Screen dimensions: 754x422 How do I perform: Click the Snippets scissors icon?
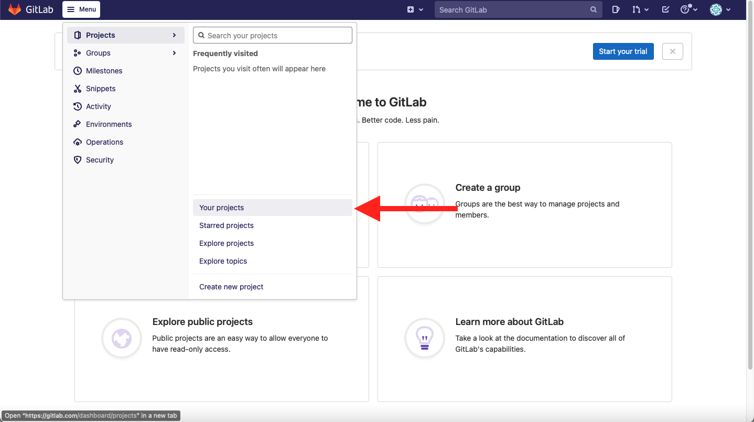(78, 89)
